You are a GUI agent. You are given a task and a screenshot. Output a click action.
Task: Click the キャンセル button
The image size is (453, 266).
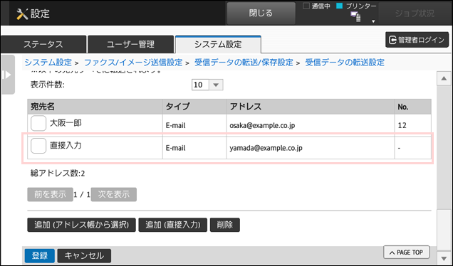point(84,255)
